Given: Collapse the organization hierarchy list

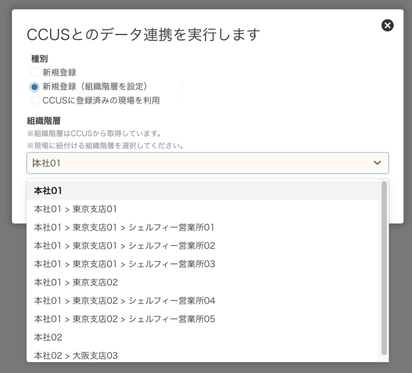Looking at the screenshot, I should click(x=378, y=163).
